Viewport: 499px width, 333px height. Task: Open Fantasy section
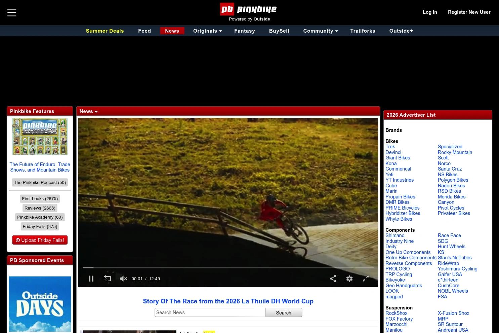pos(245,31)
